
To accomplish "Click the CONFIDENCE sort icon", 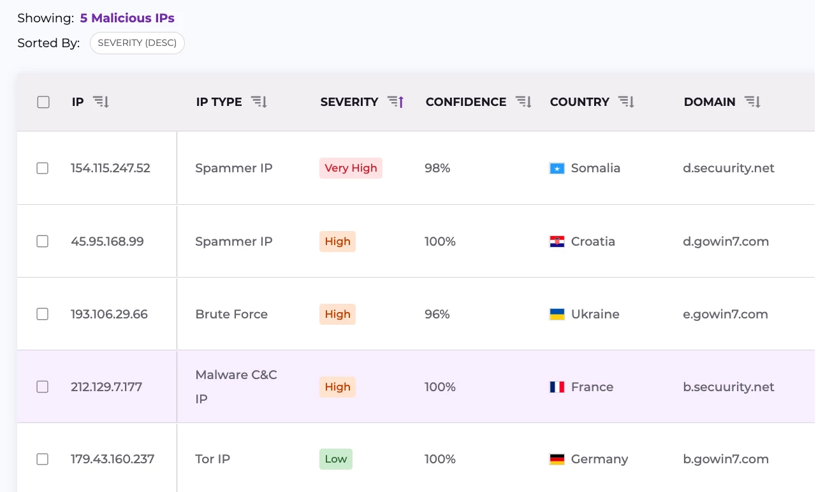I will (x=523, y=102).
